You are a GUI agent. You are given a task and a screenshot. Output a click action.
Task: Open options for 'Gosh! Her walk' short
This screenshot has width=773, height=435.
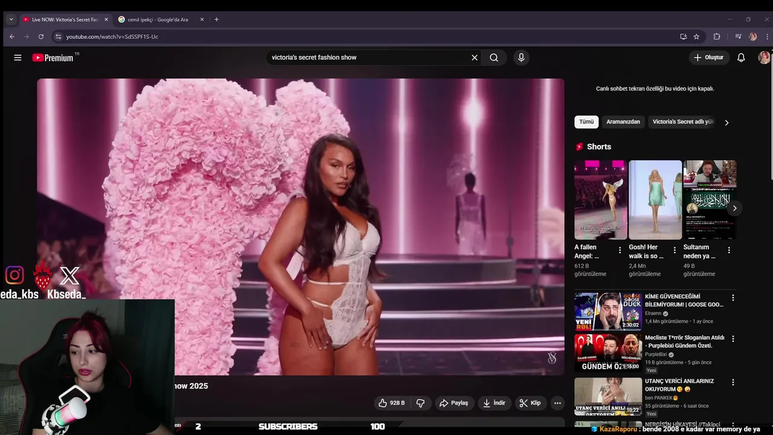[x=675, y=250]
